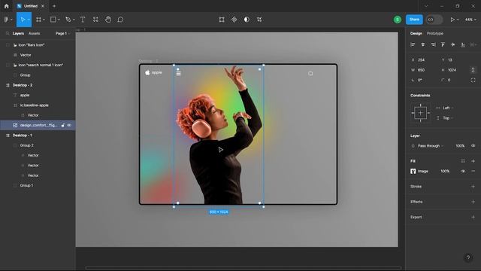Screen dimensions: 481x271
Task: Open a new tab with plus icon
Action: pyautogui.click(x=54, y=6)
